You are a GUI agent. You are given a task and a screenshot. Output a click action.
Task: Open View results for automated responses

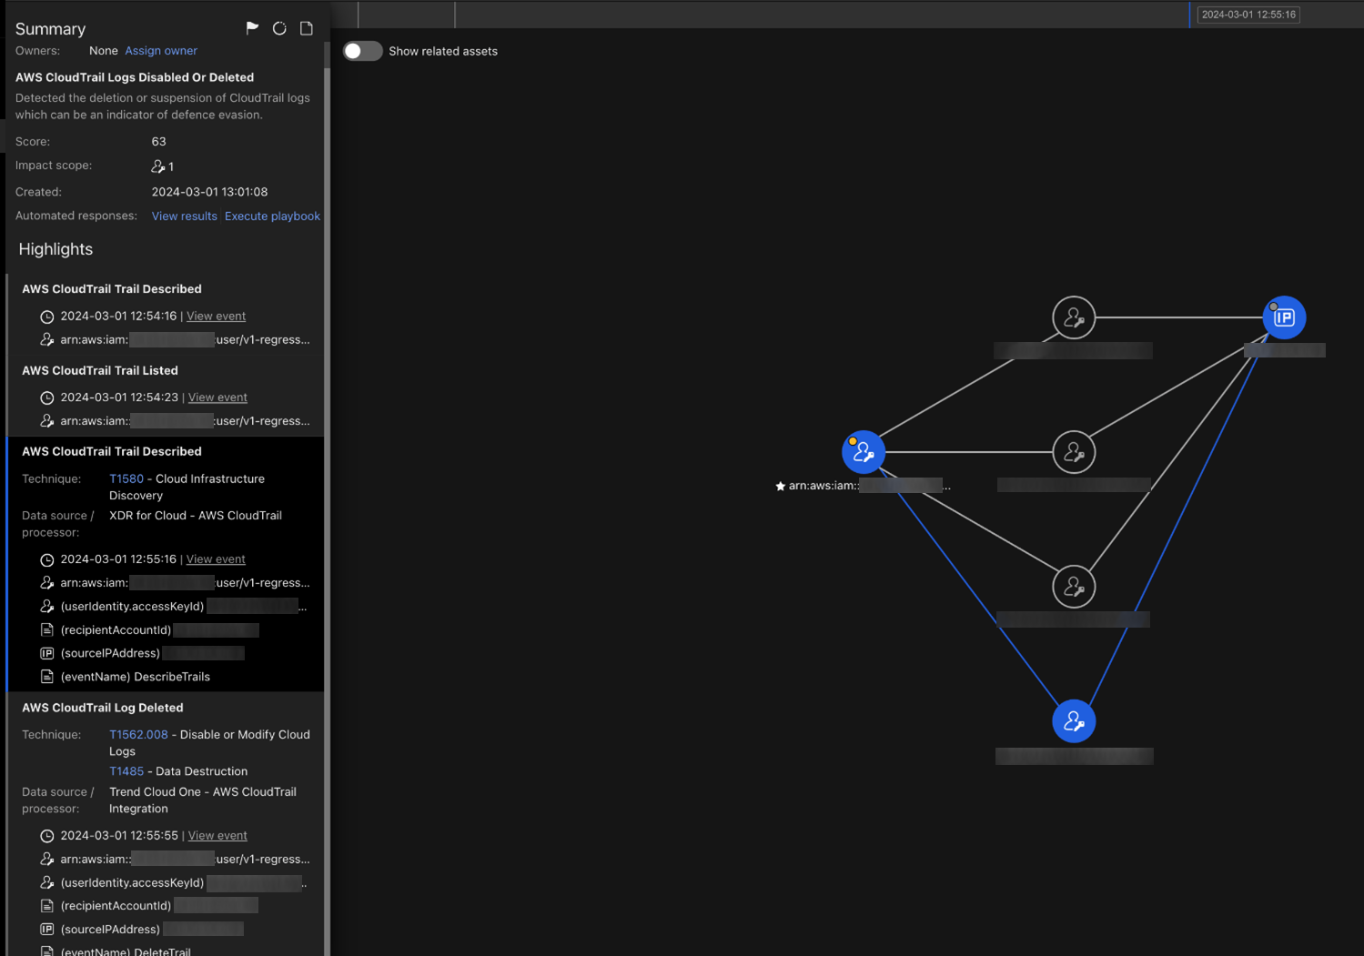pos(184,216)
